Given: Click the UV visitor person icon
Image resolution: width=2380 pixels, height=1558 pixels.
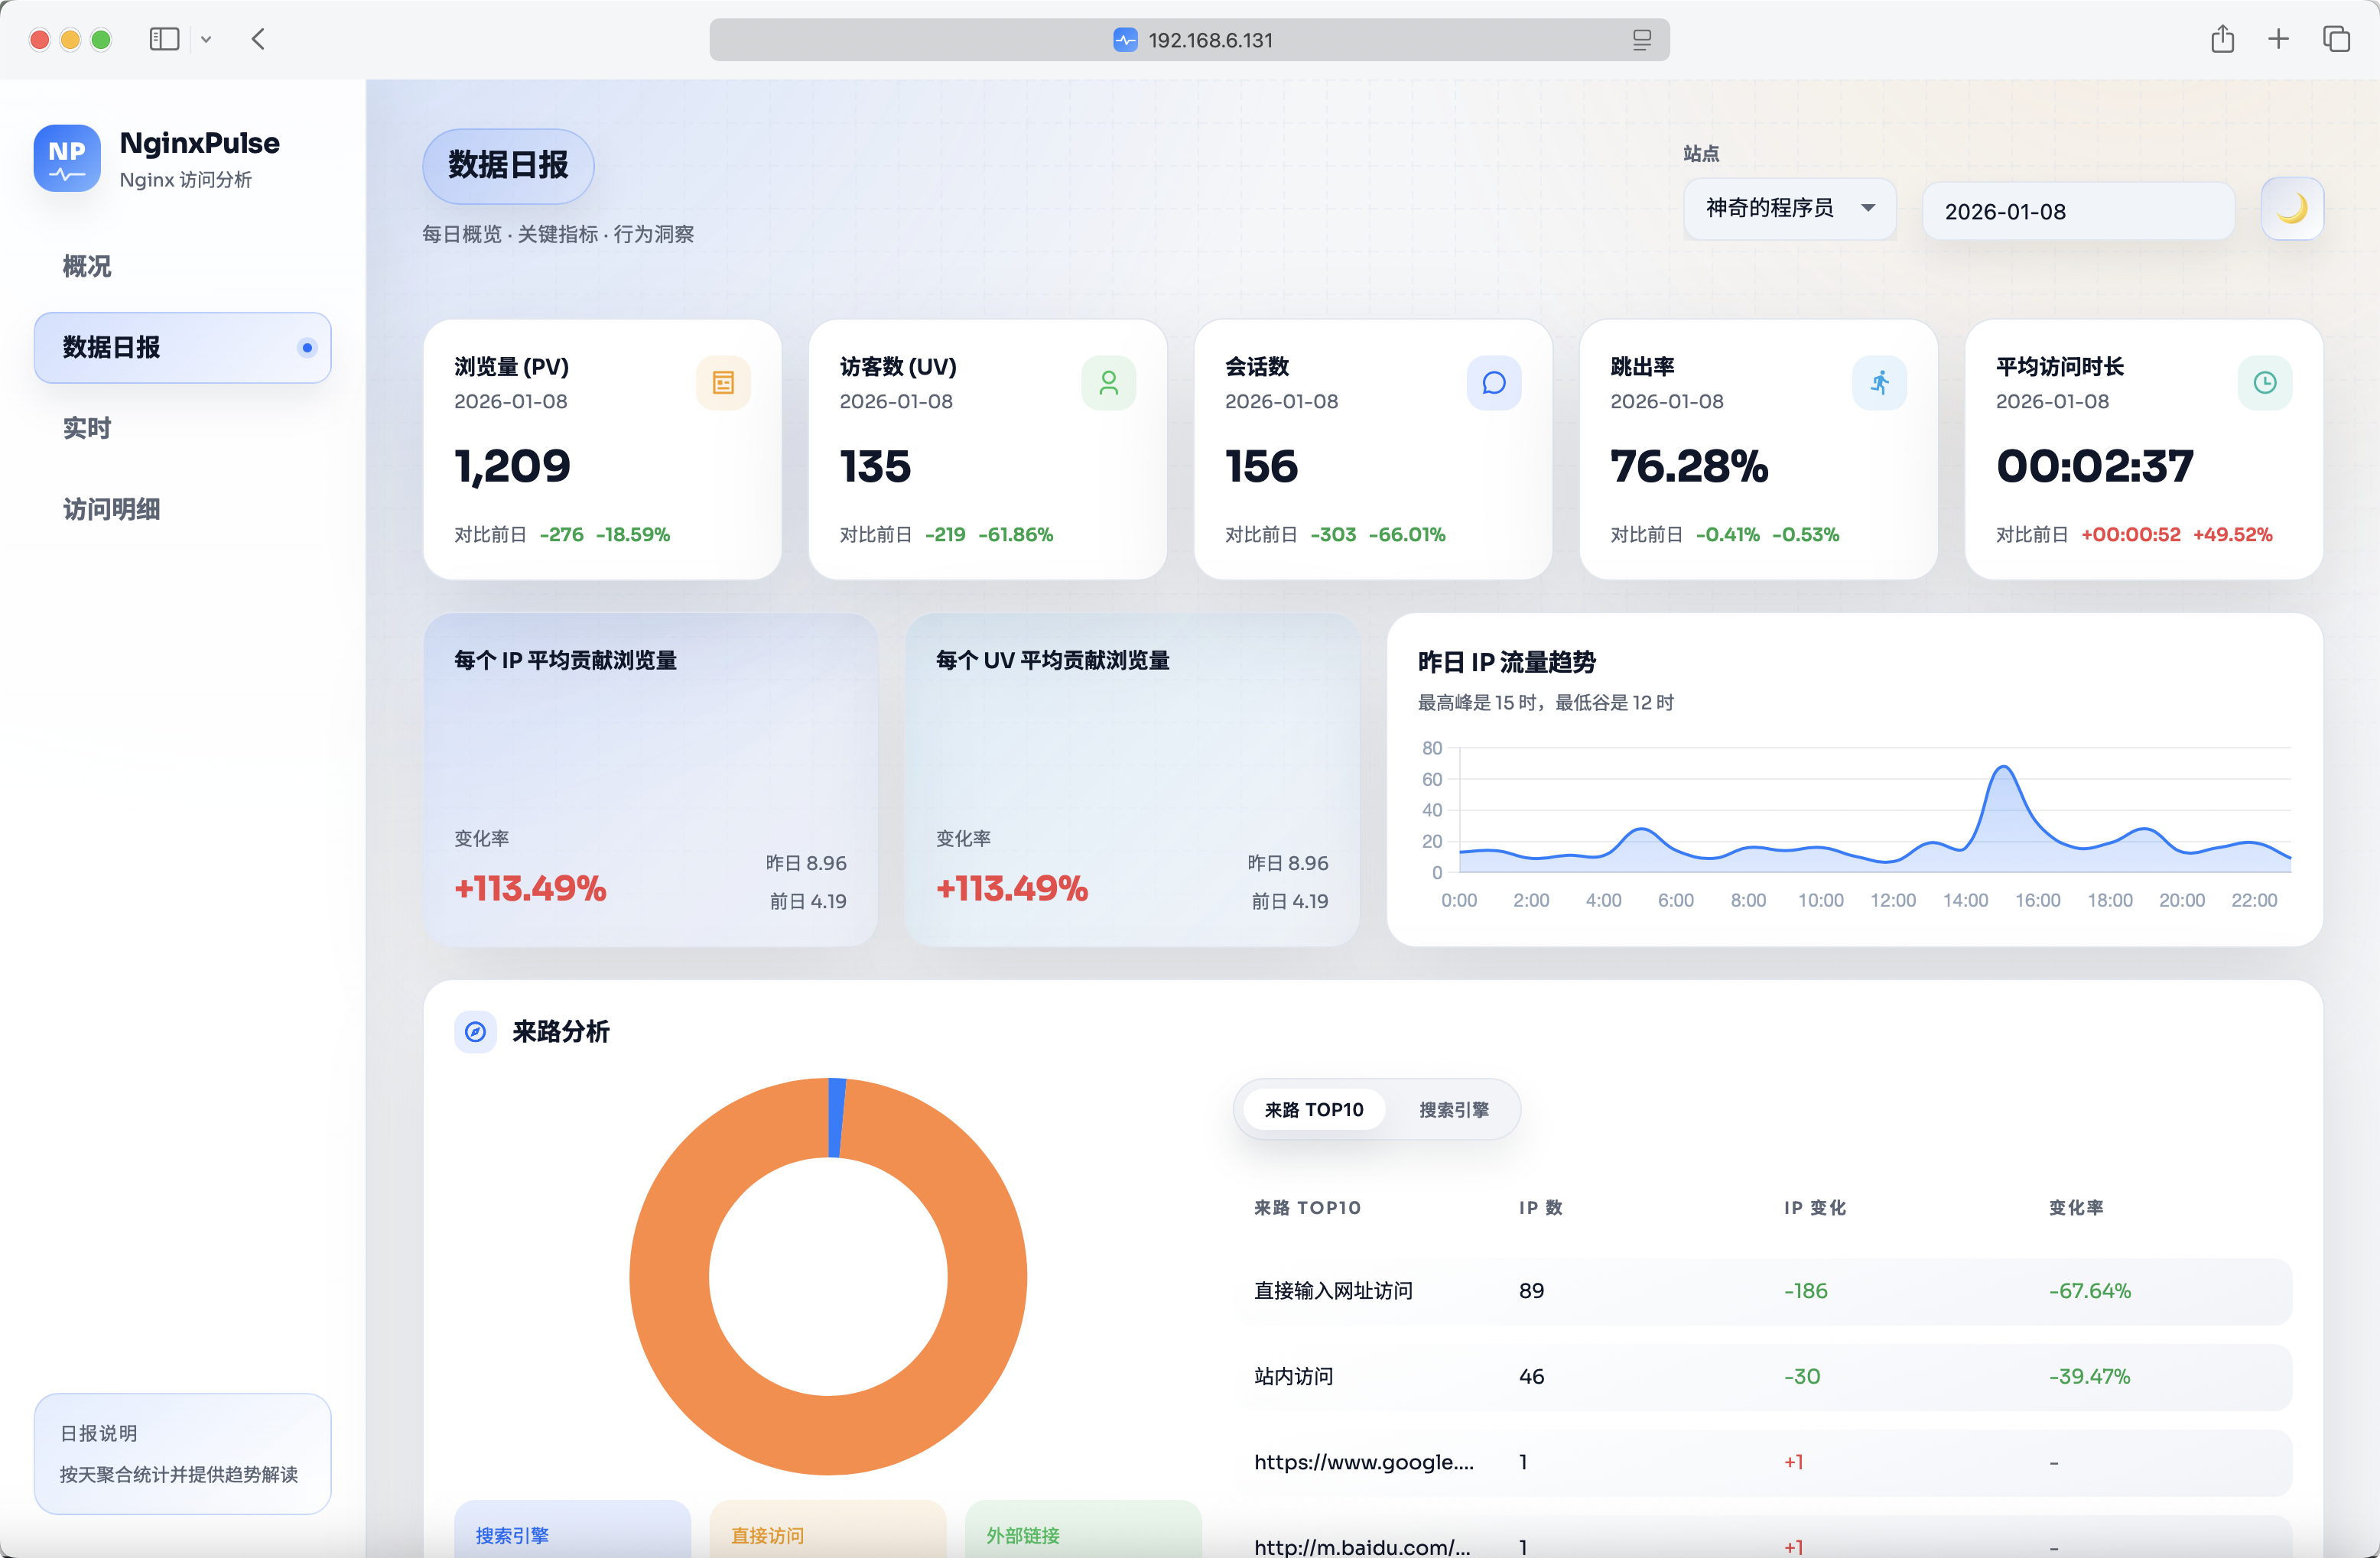Looking at the screenshot, I should (x=1108, y=383).
